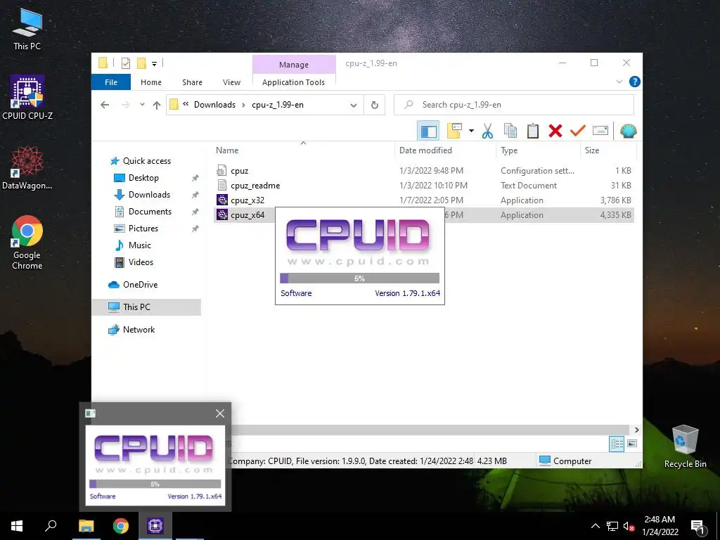Image resolution: width=720 pixels, height=540 pixels.
Task: Sort by the Size column header
Action: 608,150
